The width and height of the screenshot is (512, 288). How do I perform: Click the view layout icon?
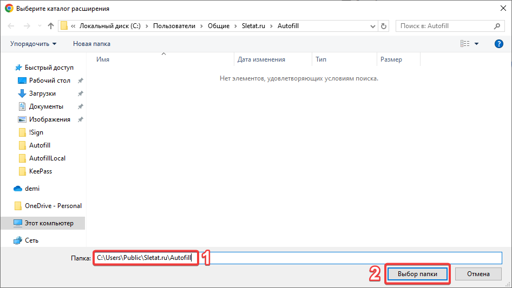464,44
